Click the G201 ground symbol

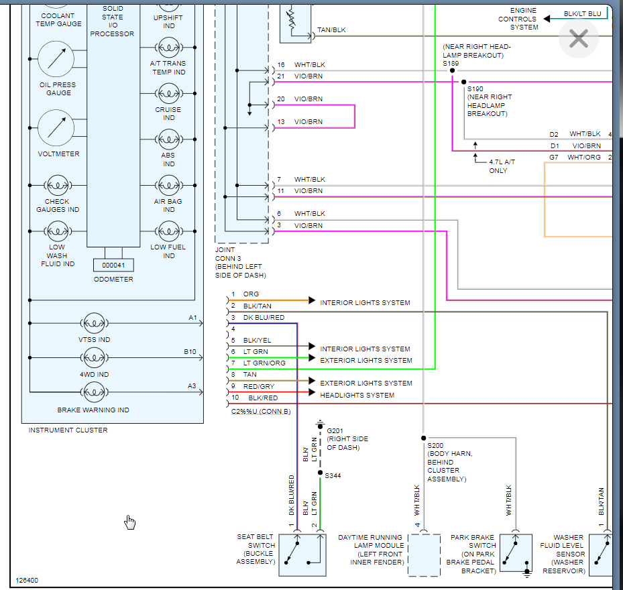click(320, 426)
